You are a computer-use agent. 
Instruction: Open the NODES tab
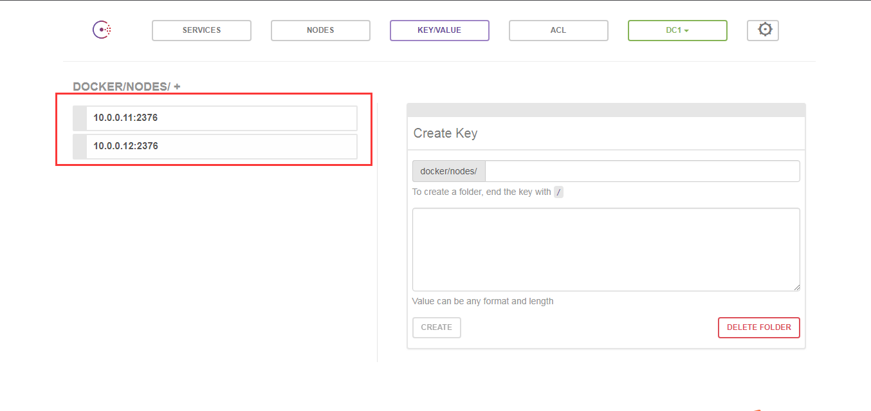click(x=320, y=30)
